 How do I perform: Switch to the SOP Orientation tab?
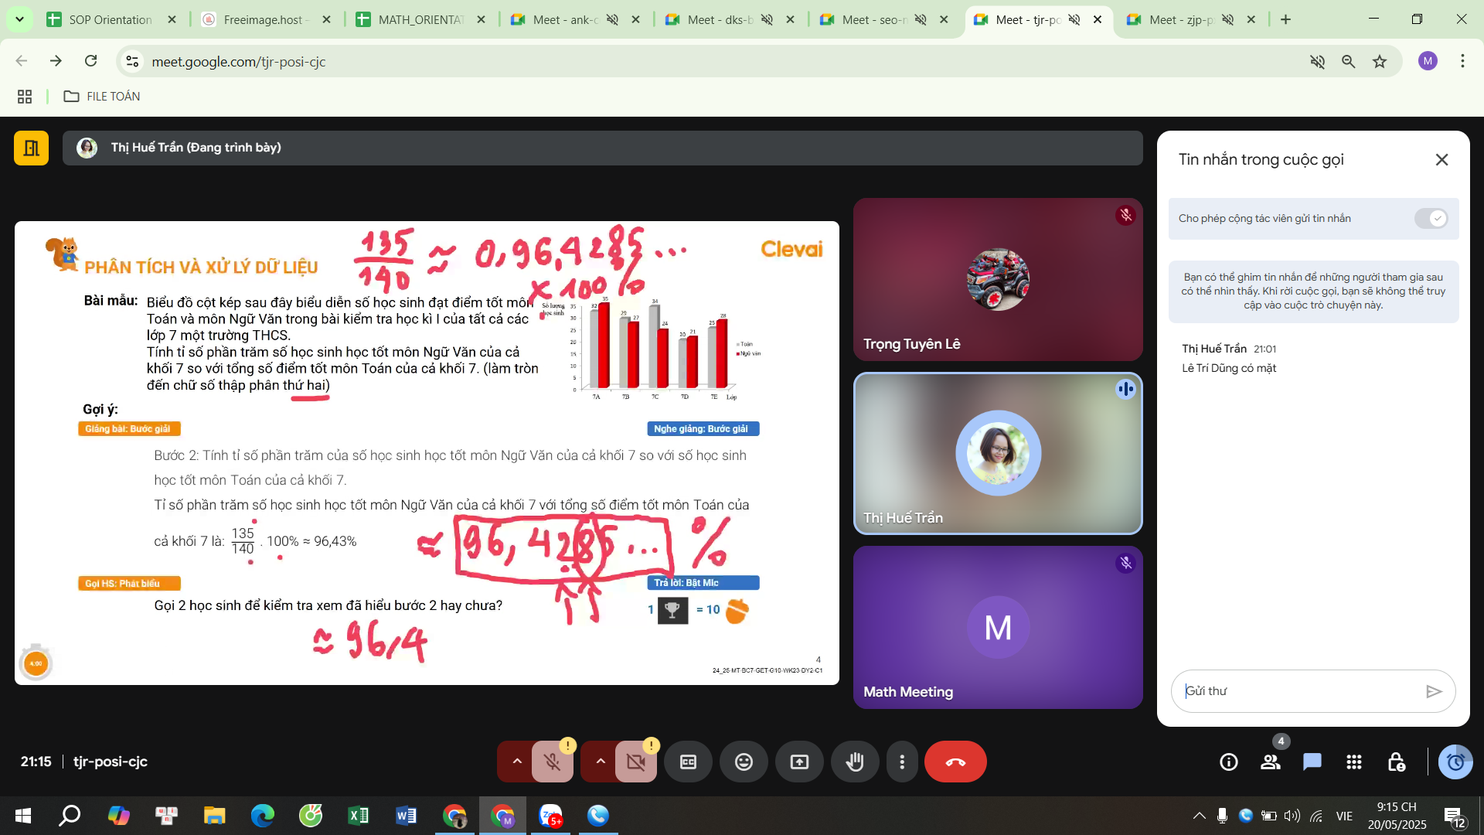[x=111, y=20]
